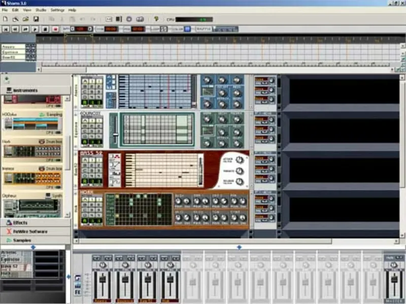Expand the ReWire Software browser section

click(36, 232)
